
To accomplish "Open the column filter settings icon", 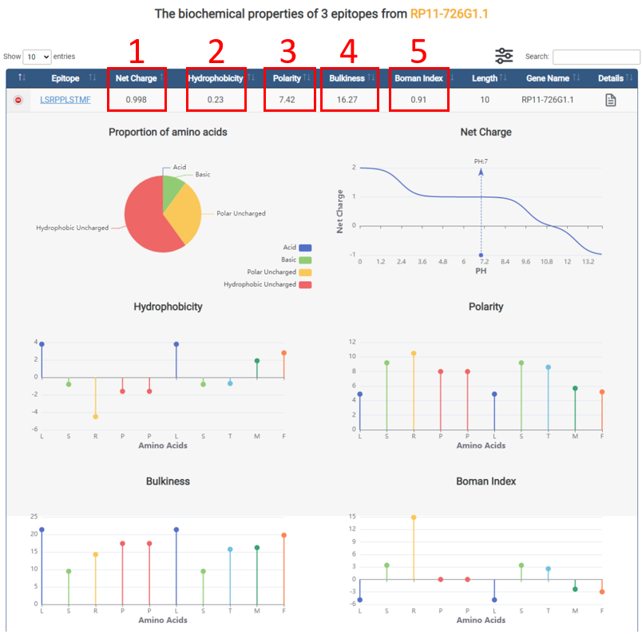I will click(504, 56).
